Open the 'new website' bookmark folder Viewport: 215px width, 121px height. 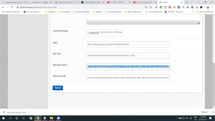point(64,12)
